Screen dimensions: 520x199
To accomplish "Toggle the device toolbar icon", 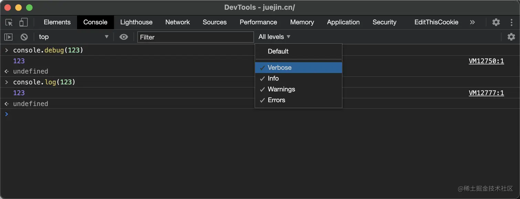I will [x=23, y=22].
